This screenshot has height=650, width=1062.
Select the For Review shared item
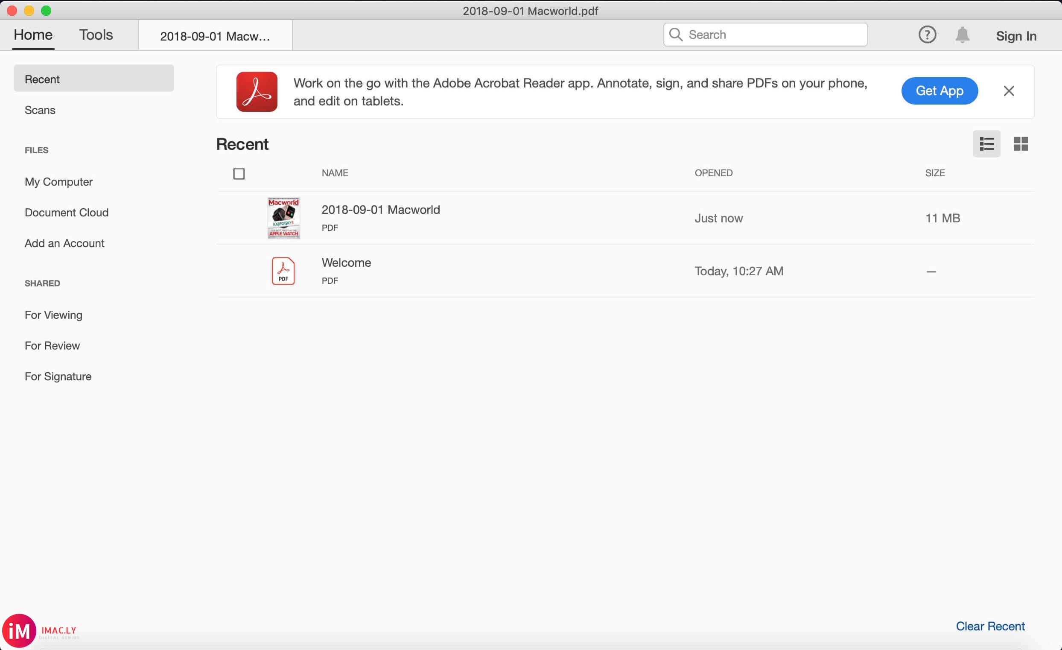pos(52,345)
